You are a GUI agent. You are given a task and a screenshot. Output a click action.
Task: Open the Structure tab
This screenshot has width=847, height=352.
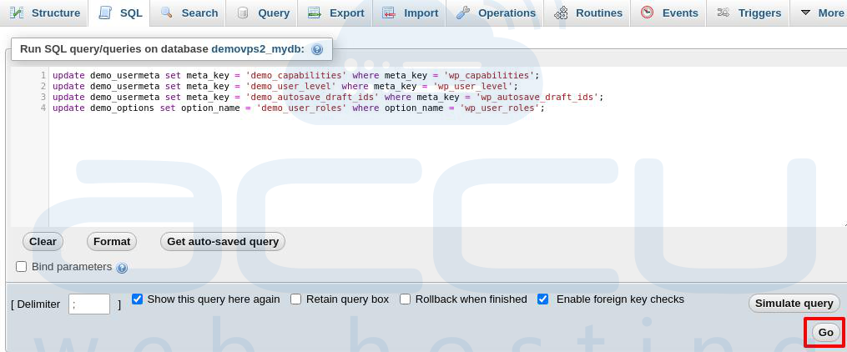[44, 13]
